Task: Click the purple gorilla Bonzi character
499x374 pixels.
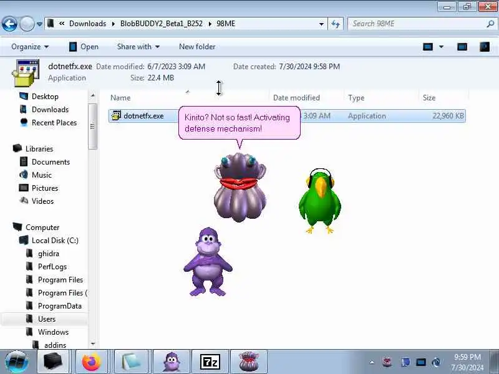Action: pyautogui.click(x=208, y=262)
